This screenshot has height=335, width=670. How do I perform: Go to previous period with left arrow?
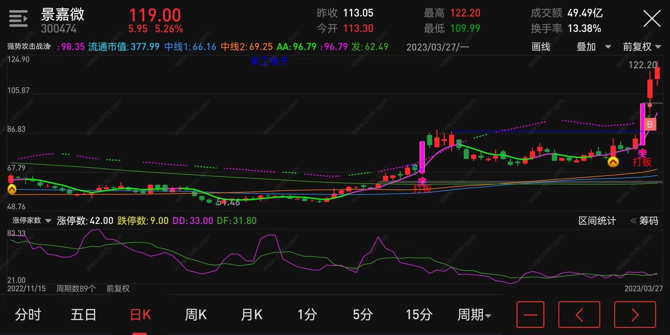[x=579, y=315]
